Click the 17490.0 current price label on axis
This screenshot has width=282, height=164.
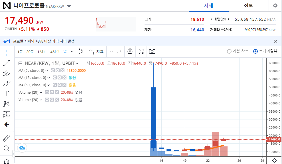(274, 139)
